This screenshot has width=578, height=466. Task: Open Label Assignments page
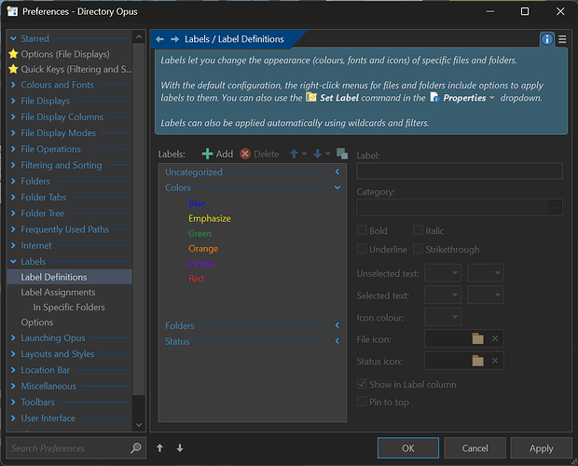point(58,292)
